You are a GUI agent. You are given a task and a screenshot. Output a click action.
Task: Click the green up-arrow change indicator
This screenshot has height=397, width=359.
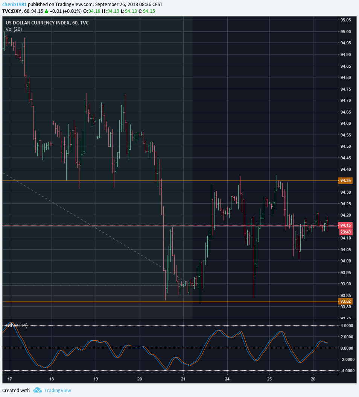pyautogui.click(x=46, y=11)
